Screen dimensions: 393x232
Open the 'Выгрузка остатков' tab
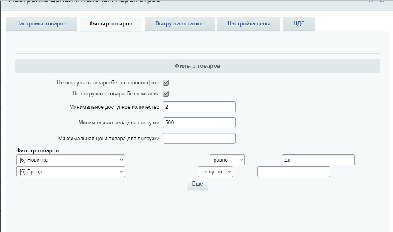pyautogui.click(x=180, y=23)
